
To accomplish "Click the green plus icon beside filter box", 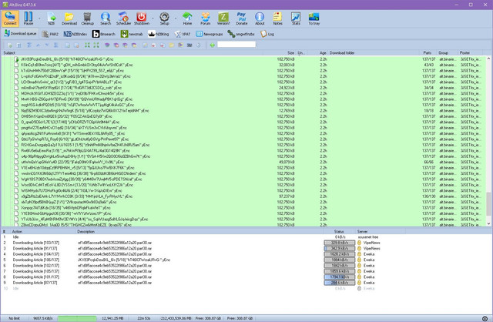I will point(213,45).
